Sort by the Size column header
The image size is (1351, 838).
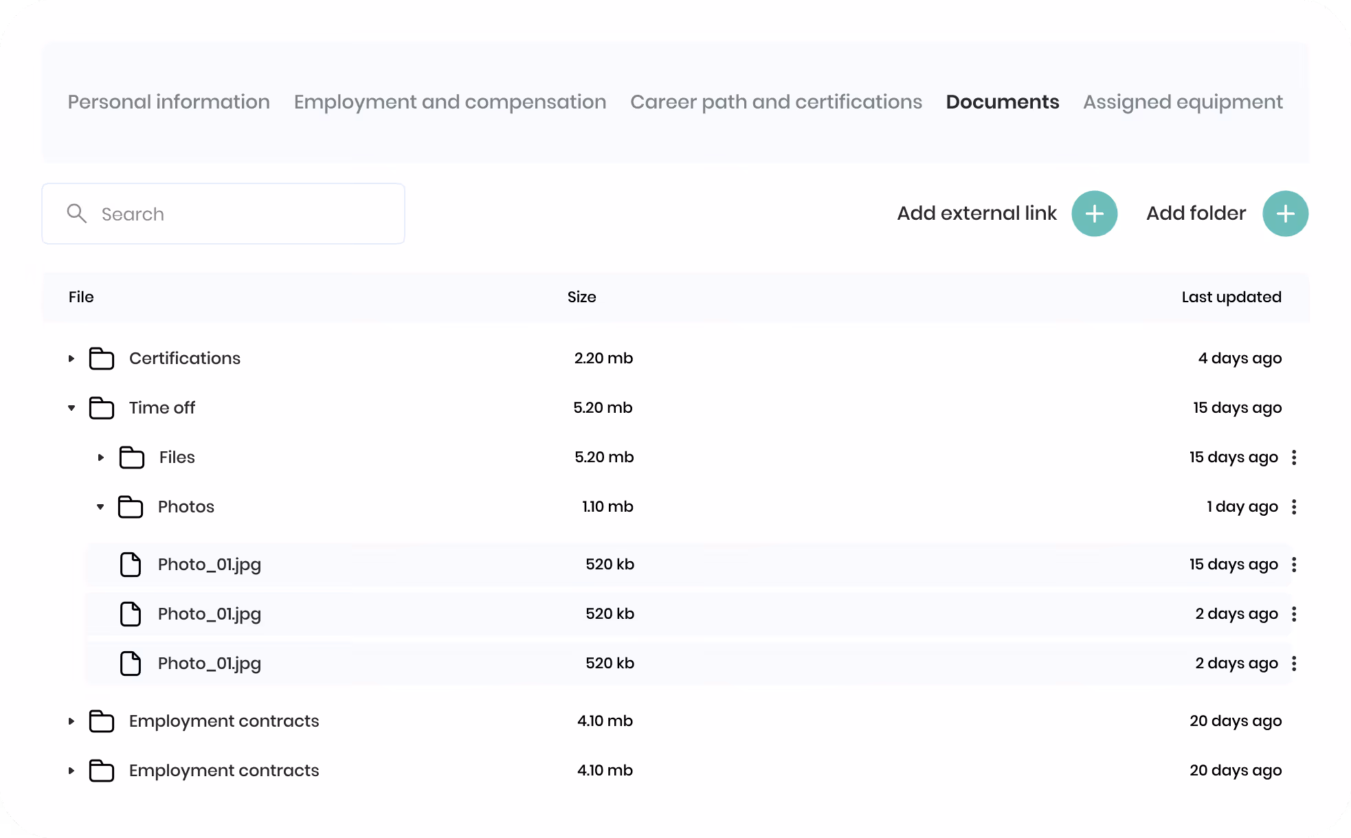point(581,297)
